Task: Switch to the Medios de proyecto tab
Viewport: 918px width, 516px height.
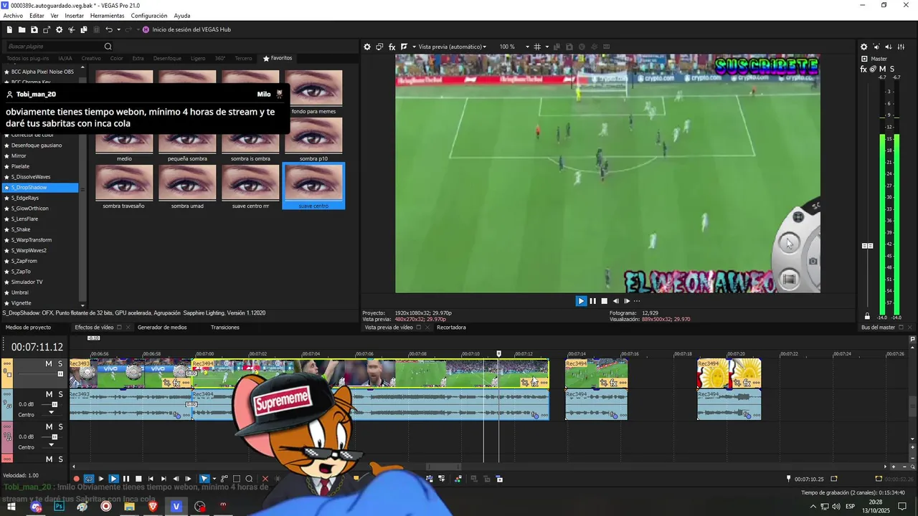Action: pyautogui.click(x=28, y=328)
